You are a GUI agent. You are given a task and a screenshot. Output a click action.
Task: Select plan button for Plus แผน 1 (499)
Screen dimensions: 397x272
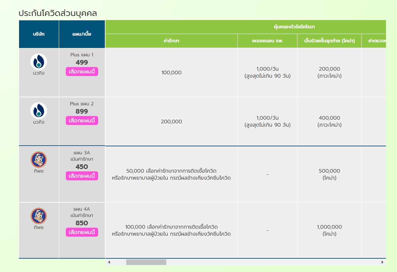[x=82, y=72]
